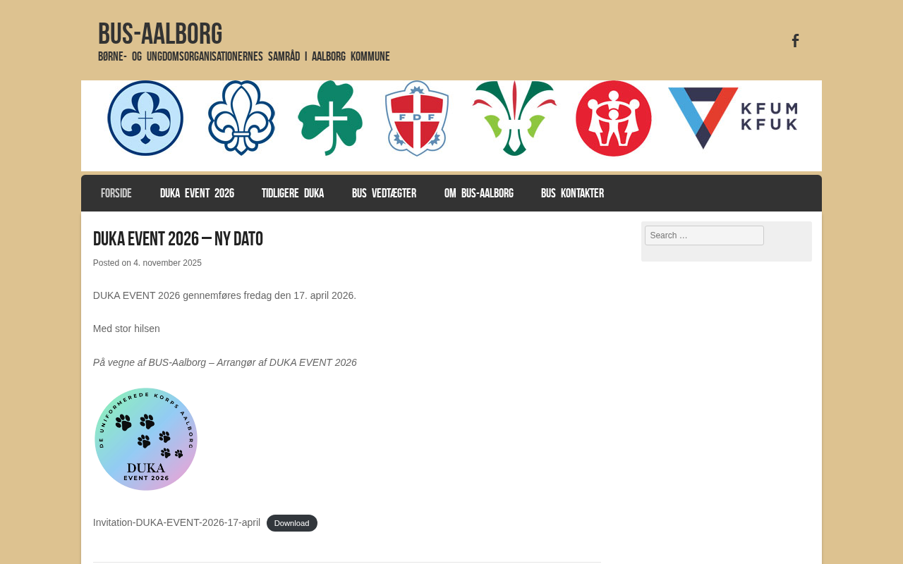Go to the Forside menu item
Image resolution: width=903 pixels, height=564 pixels.
(x=116, y=193)
